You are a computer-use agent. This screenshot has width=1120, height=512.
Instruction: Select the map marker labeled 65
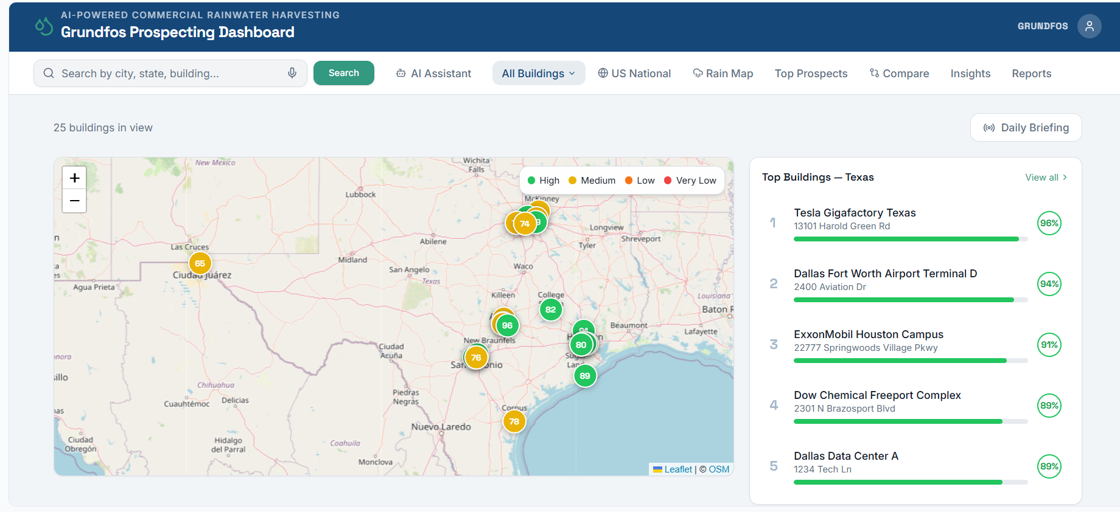point(200,263)
